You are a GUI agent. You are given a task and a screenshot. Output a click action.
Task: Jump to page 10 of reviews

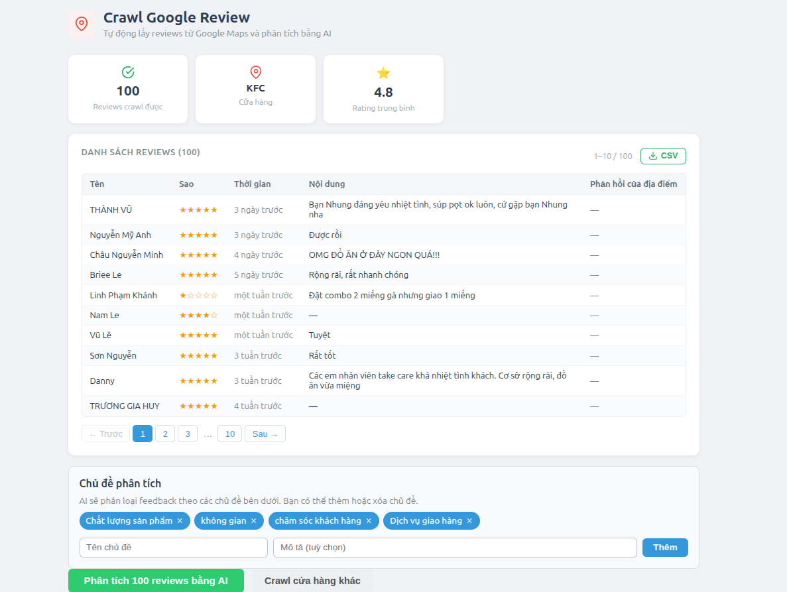tap(230, 434)
